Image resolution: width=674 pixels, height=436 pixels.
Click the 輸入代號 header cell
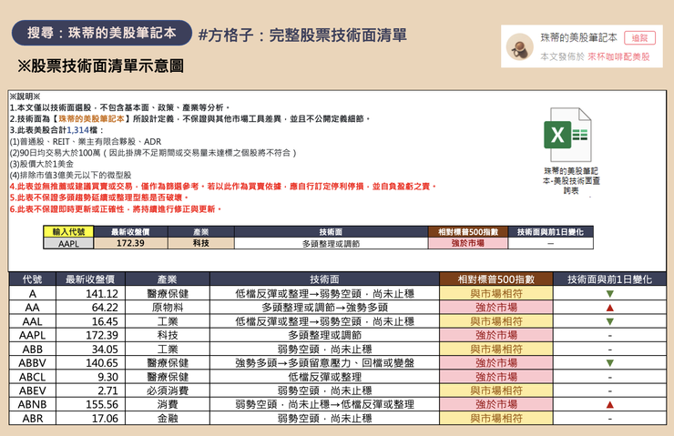pyautogui.click(x=69, y=232)
